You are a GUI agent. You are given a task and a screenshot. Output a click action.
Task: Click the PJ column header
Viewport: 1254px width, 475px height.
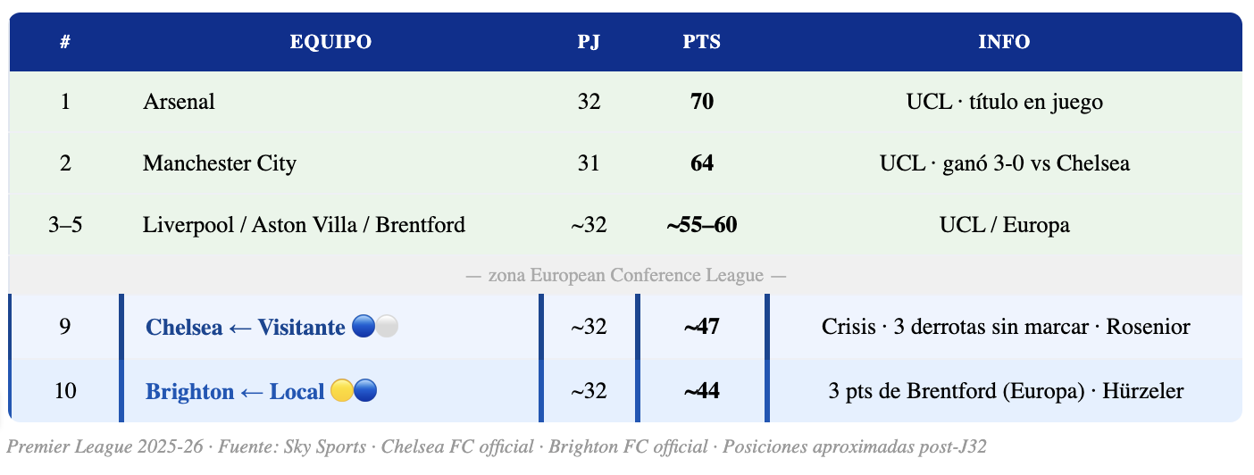click(x=589, y=42)
